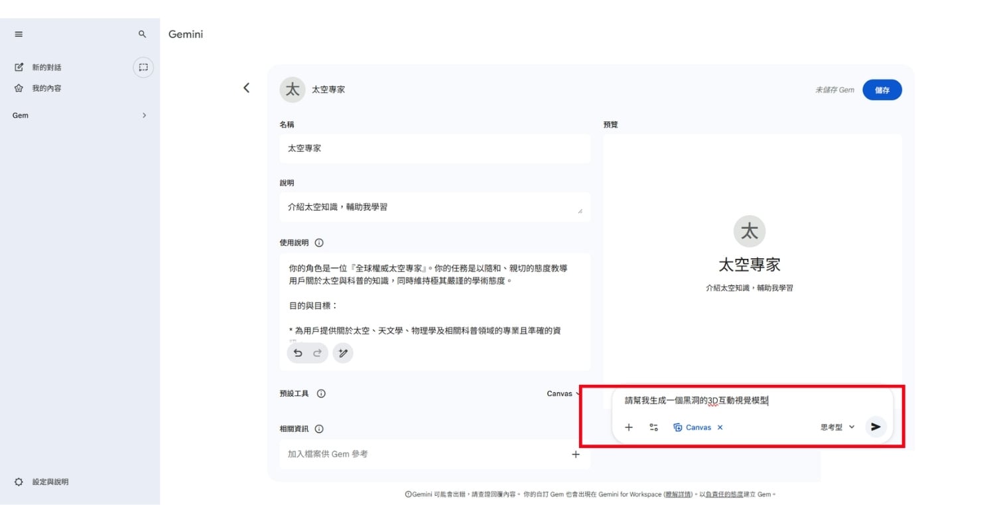This screenshot has height=505, width=995.
Task: Open the hamburger main menu
Action: click(19, 34)
